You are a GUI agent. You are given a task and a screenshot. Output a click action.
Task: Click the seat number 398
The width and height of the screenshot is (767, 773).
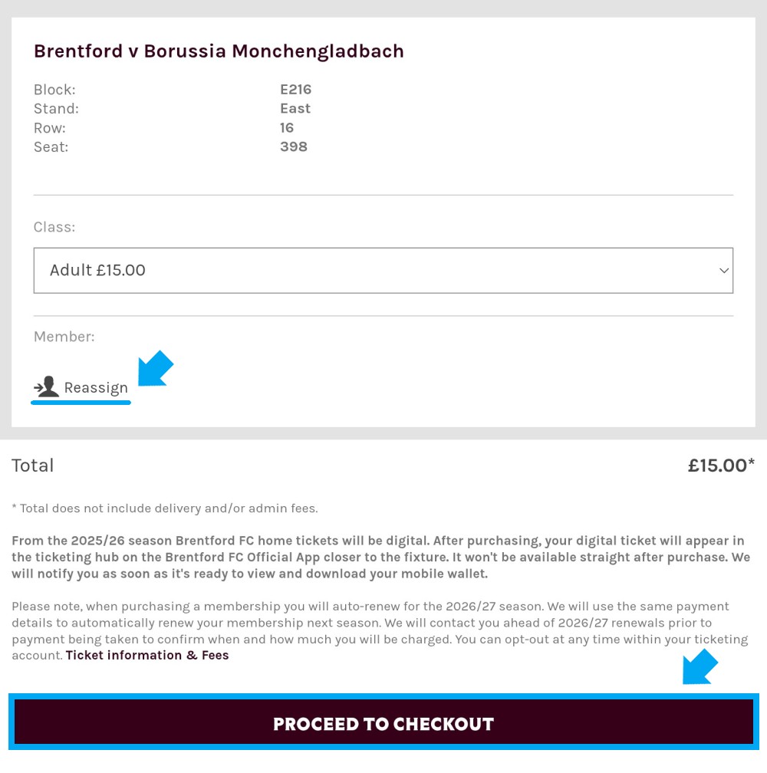[294, 147]
